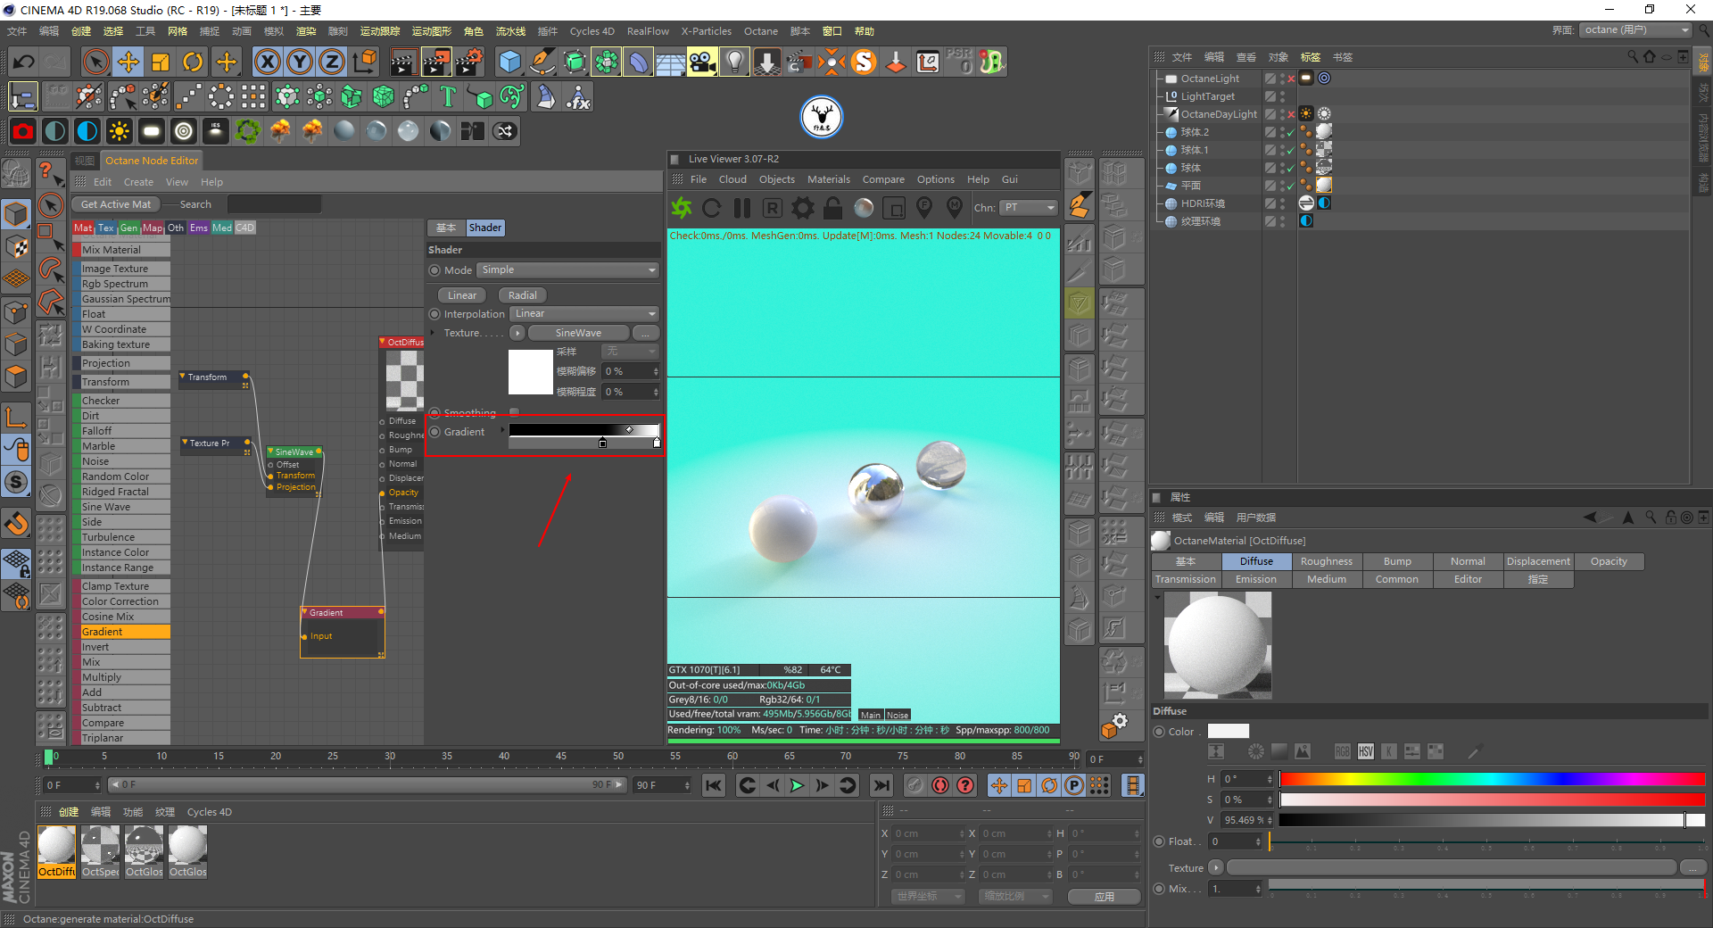Toggle the Float animation dot

1159,841
